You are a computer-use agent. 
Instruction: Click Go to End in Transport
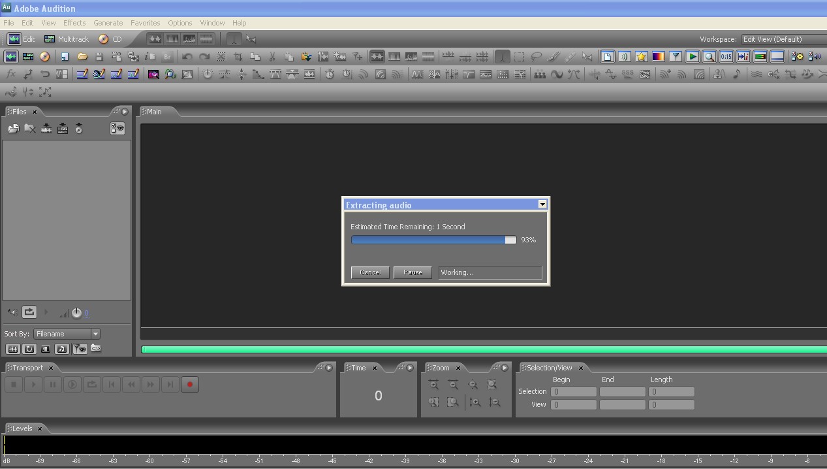click(170, 385)
